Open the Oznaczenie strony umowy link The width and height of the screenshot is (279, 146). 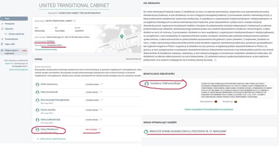click(x=46, y=50)
